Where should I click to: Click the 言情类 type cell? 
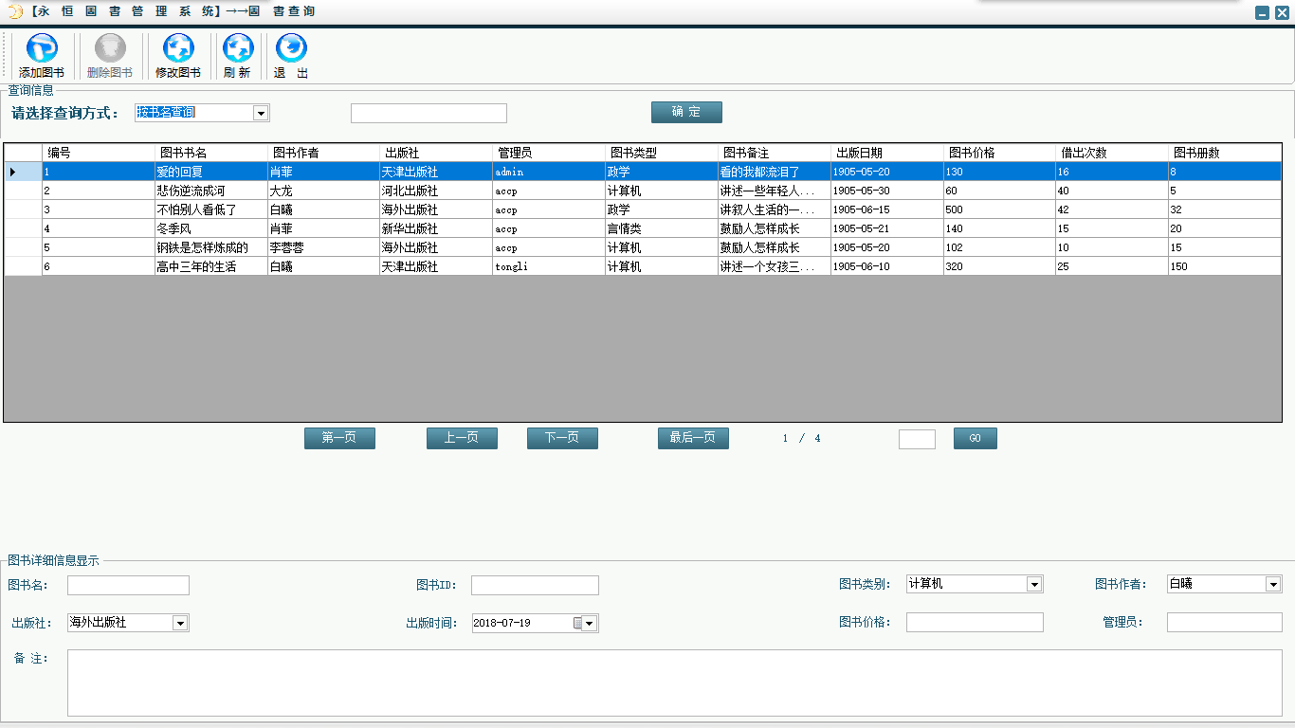pos(663,228)
